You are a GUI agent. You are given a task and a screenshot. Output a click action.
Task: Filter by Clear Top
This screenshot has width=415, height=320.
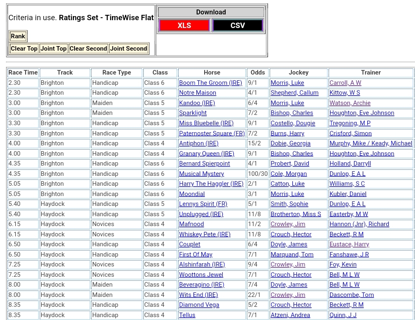[x=24, y=49]
